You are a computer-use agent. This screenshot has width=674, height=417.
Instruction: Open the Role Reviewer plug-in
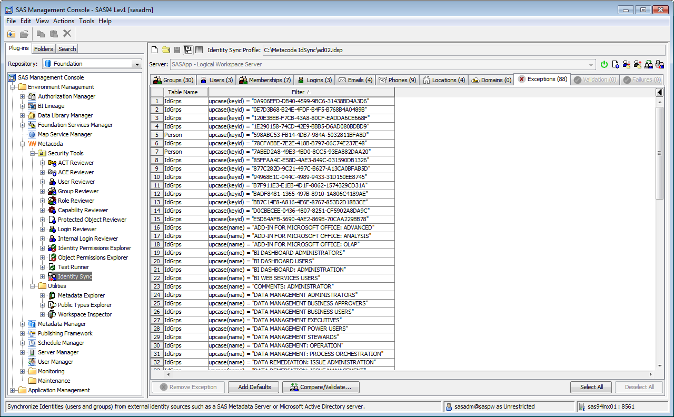(x=76, y=201)
